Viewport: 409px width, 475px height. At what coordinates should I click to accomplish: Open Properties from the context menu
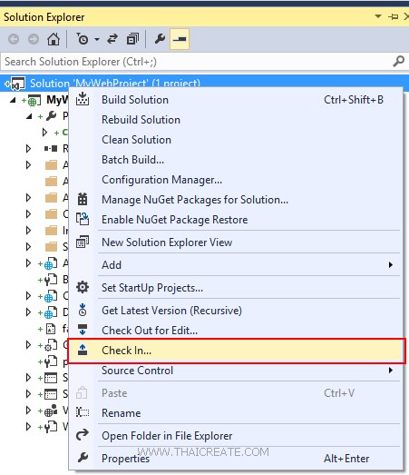(236, 459)
